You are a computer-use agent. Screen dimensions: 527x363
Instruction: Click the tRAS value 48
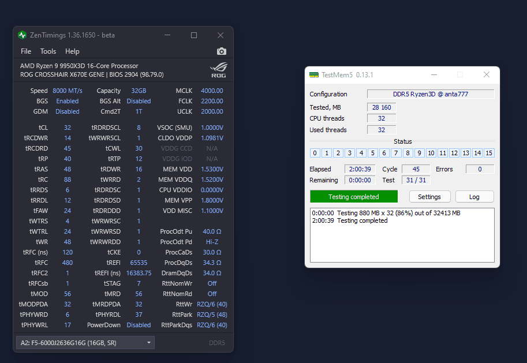coord(68,170)
